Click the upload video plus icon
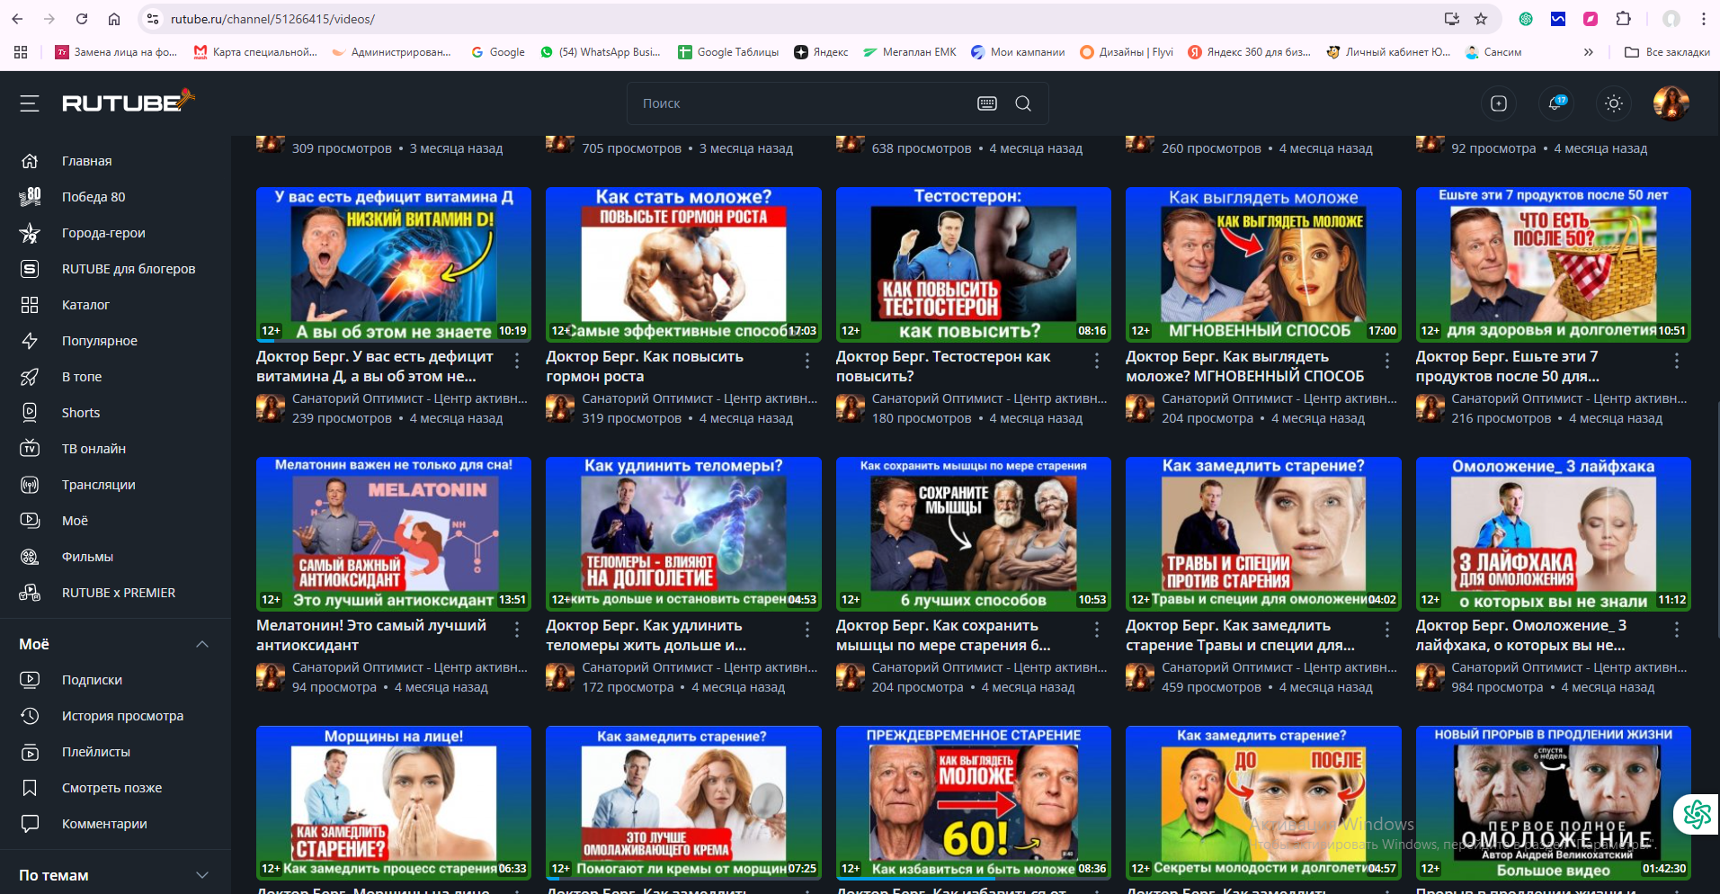 click(x=1499, y=103)
